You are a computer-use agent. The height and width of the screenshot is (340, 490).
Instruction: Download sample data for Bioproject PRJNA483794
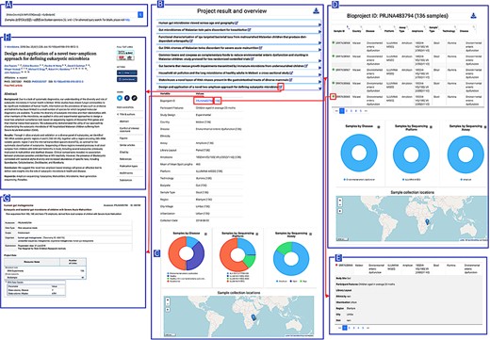coord(473,15)
